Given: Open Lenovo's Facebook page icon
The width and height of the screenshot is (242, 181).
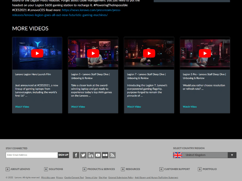Looking at the screenshot, I should click(x=76, y=155).
